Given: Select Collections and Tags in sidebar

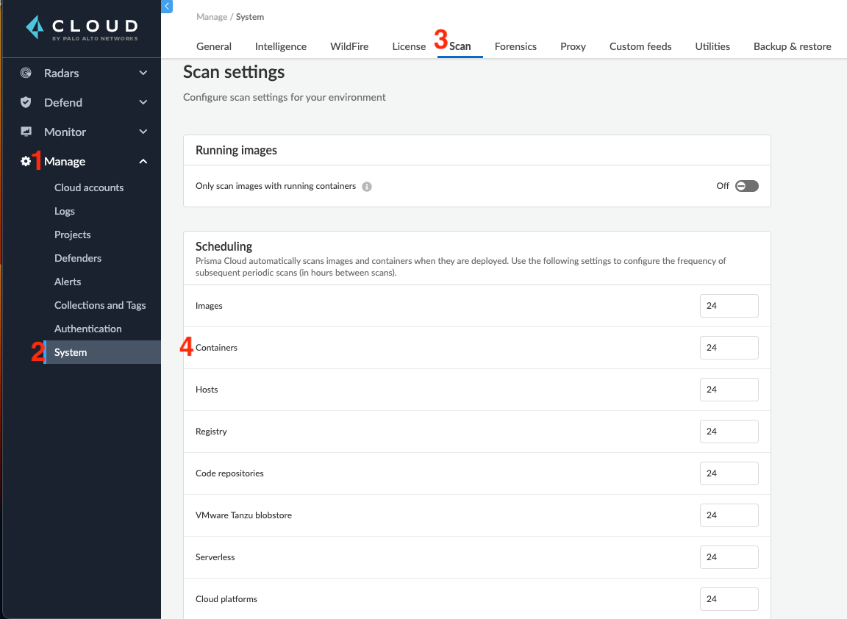Looking at the screenshot, I should [100, 305].
